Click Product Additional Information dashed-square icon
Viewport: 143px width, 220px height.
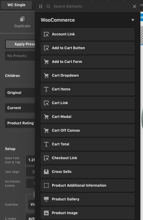coord(46,185)
